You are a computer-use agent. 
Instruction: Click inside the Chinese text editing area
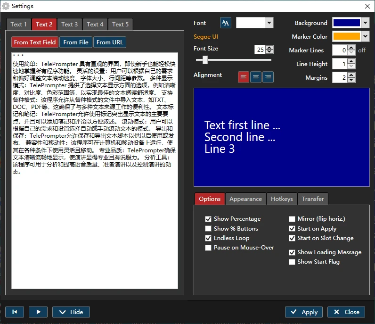coord(95,171)
